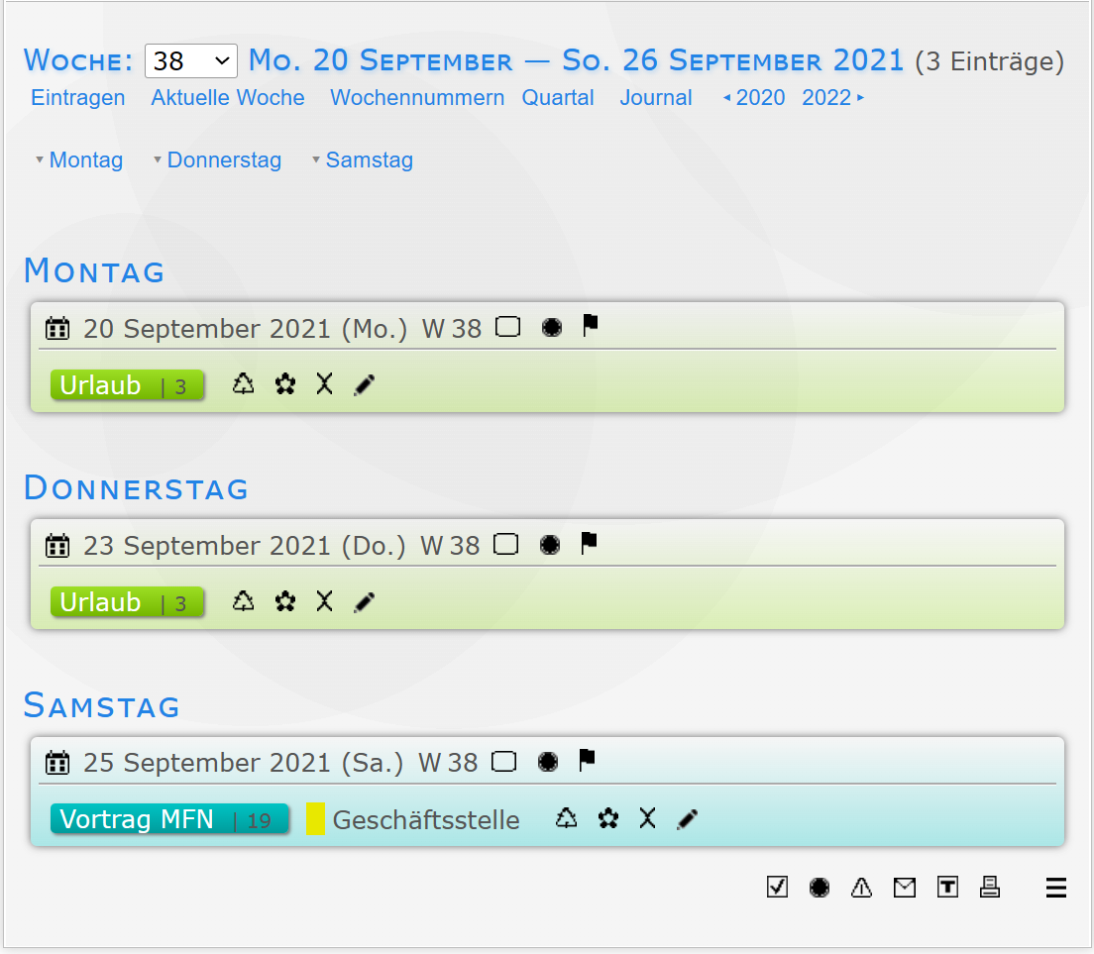Navigate to previous year 2020

tap(754, 98)
